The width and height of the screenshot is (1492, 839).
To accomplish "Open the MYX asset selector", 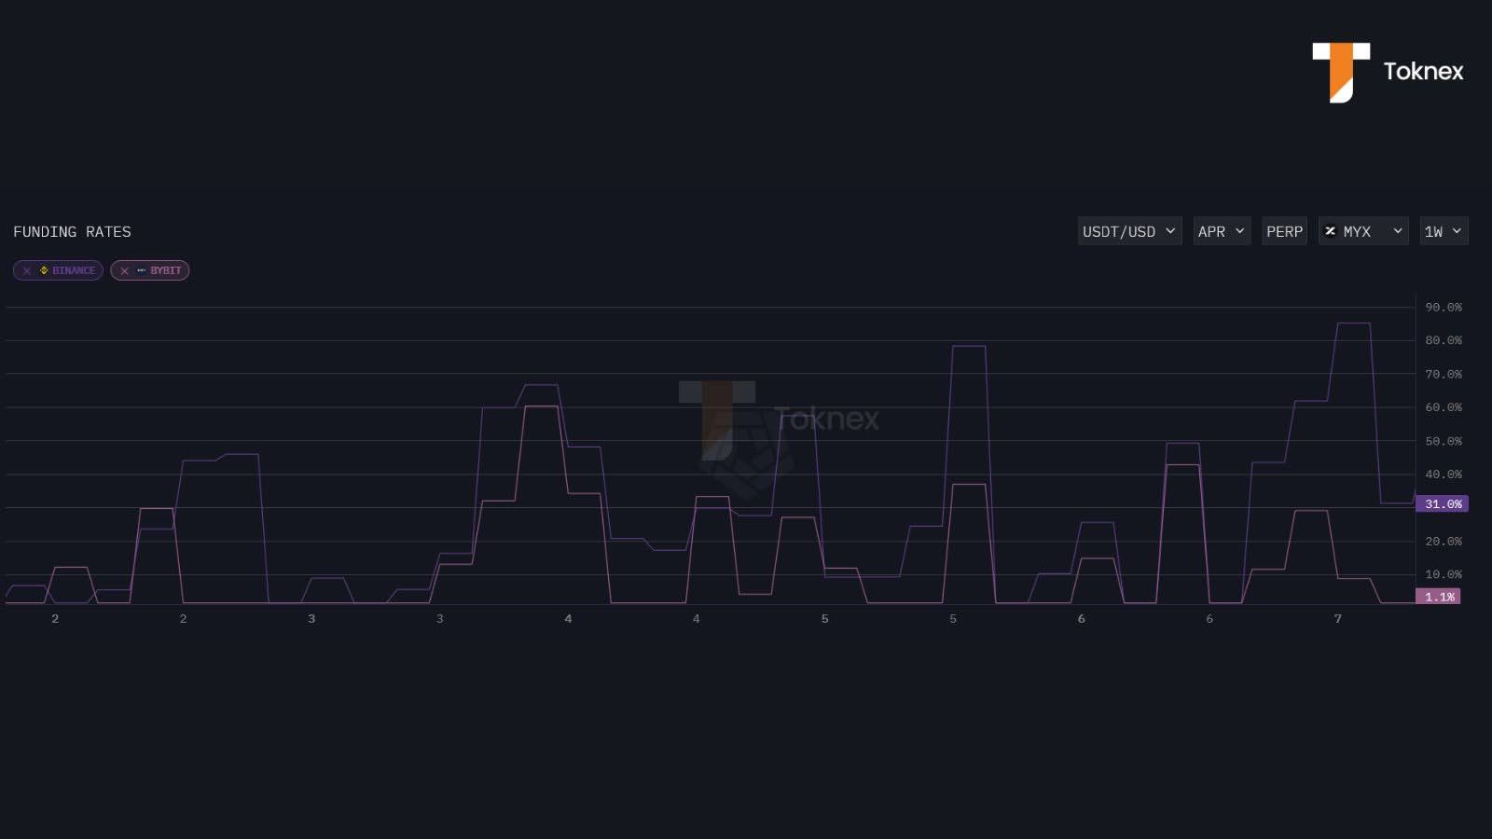I will pyautogui.click(x=1364, y=231).
